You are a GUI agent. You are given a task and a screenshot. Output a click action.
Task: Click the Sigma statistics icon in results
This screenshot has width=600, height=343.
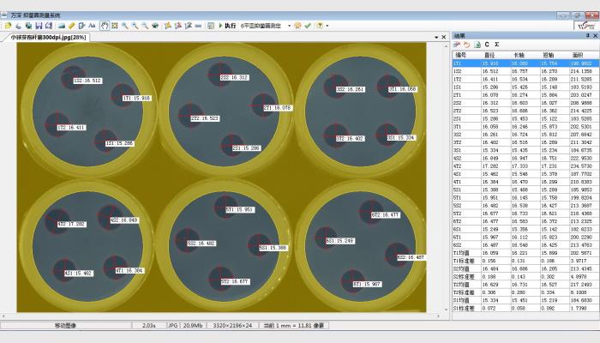(x=497, y=44)
